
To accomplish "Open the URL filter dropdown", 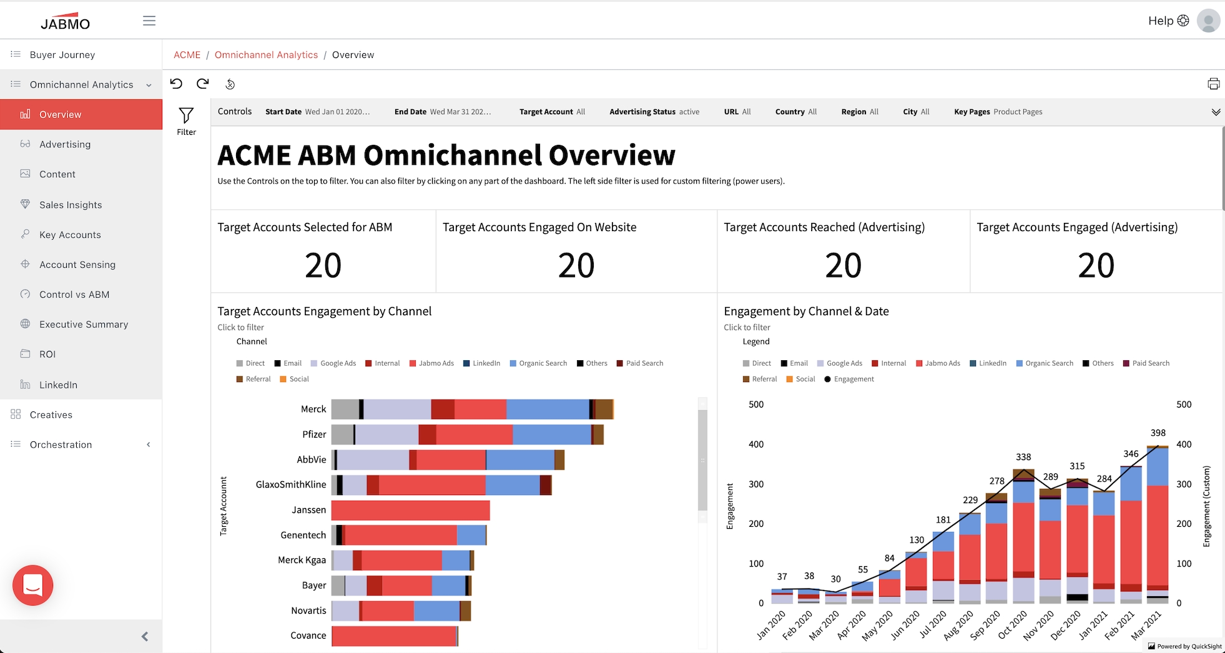I will coord(737,112).
